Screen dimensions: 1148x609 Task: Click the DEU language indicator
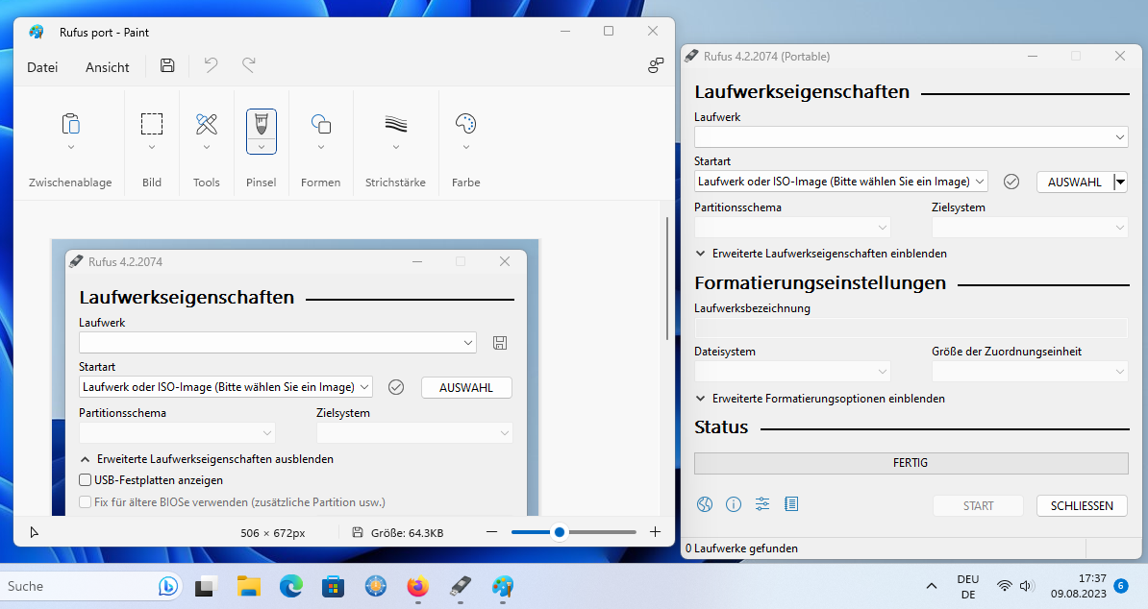coord(968,586)
